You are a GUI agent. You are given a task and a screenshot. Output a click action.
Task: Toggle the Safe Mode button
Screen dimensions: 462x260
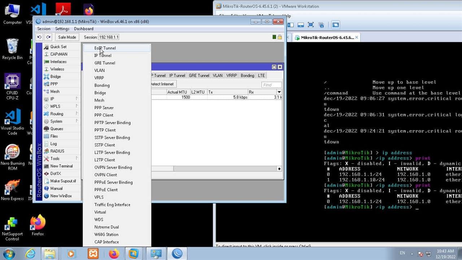(67, 37)
